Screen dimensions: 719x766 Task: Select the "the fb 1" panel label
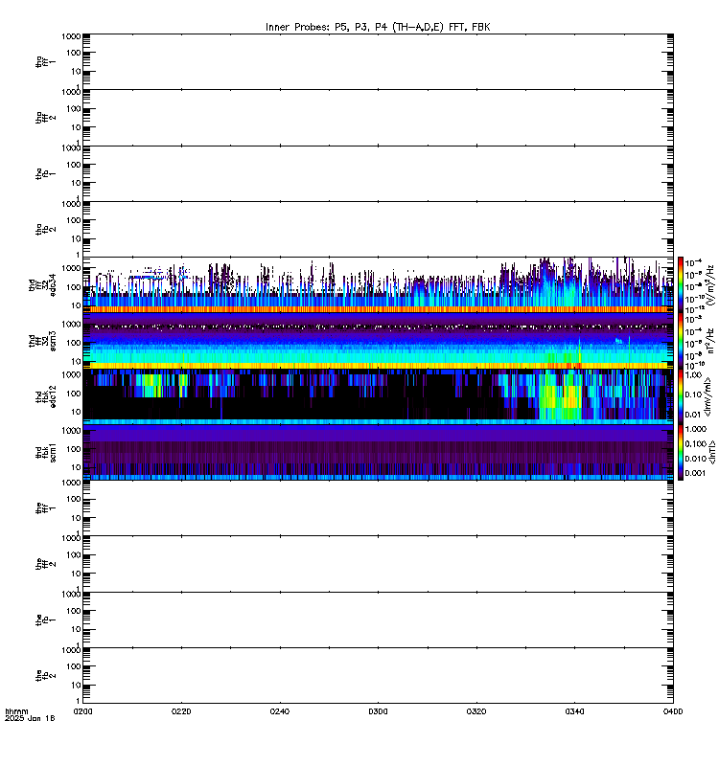45,620
